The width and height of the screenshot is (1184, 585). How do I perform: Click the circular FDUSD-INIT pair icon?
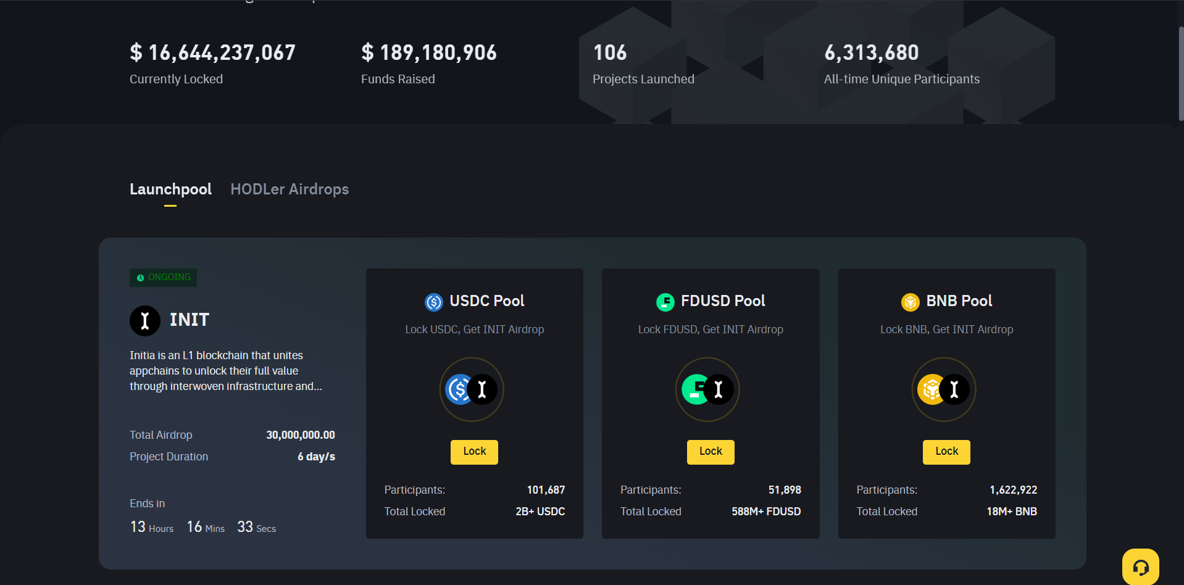[707, 389]
